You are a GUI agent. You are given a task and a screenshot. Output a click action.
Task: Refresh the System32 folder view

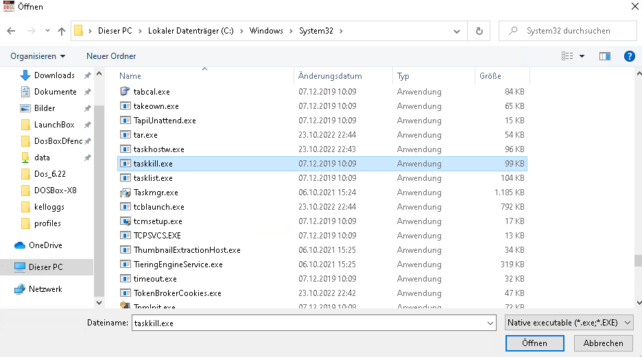[x=479, y=31]
